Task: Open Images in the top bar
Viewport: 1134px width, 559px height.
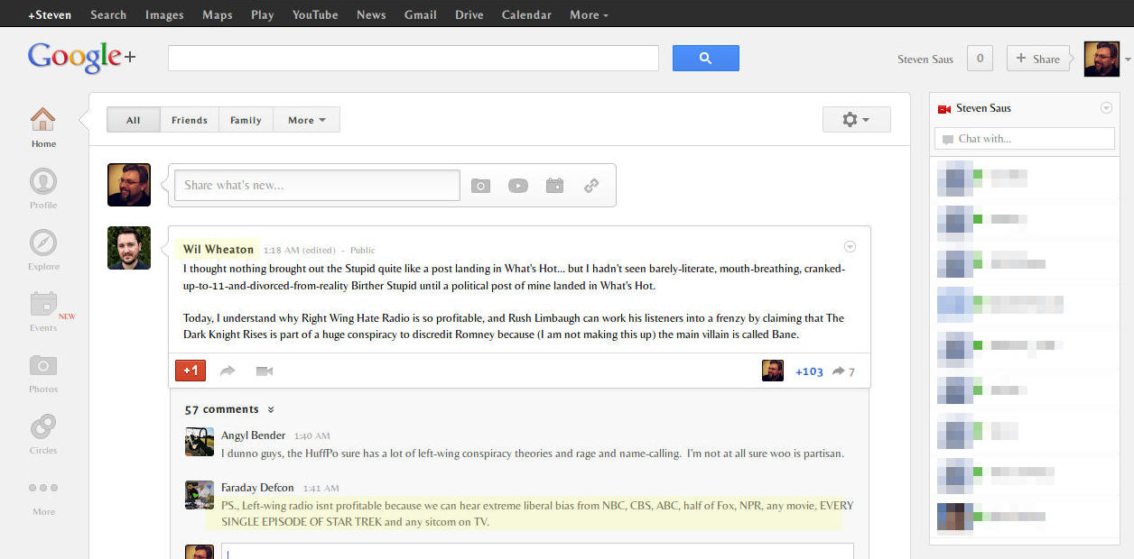Action: (x=164, y=14)
